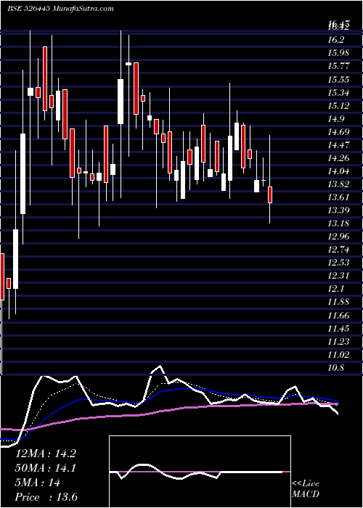Click the 13.61 price axis label

pos(338,197)
